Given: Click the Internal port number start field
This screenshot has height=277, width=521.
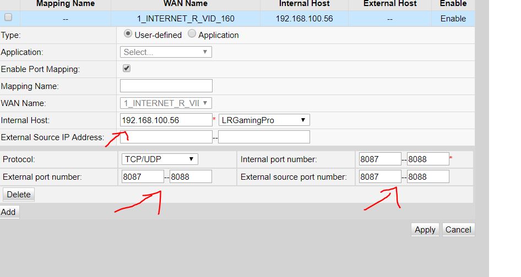Looking at the screenshot, I should (380, 159).
